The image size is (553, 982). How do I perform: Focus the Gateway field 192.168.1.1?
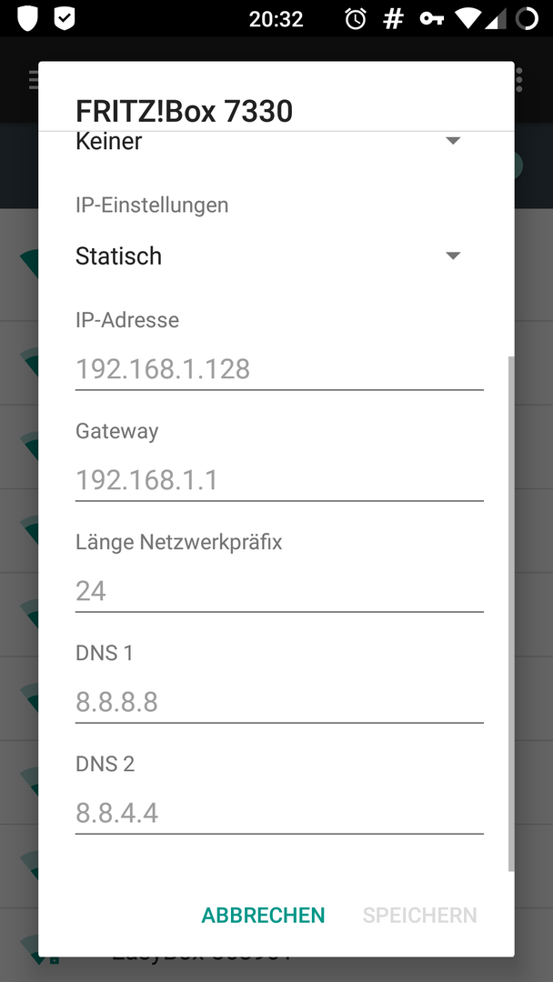[279, 481]
